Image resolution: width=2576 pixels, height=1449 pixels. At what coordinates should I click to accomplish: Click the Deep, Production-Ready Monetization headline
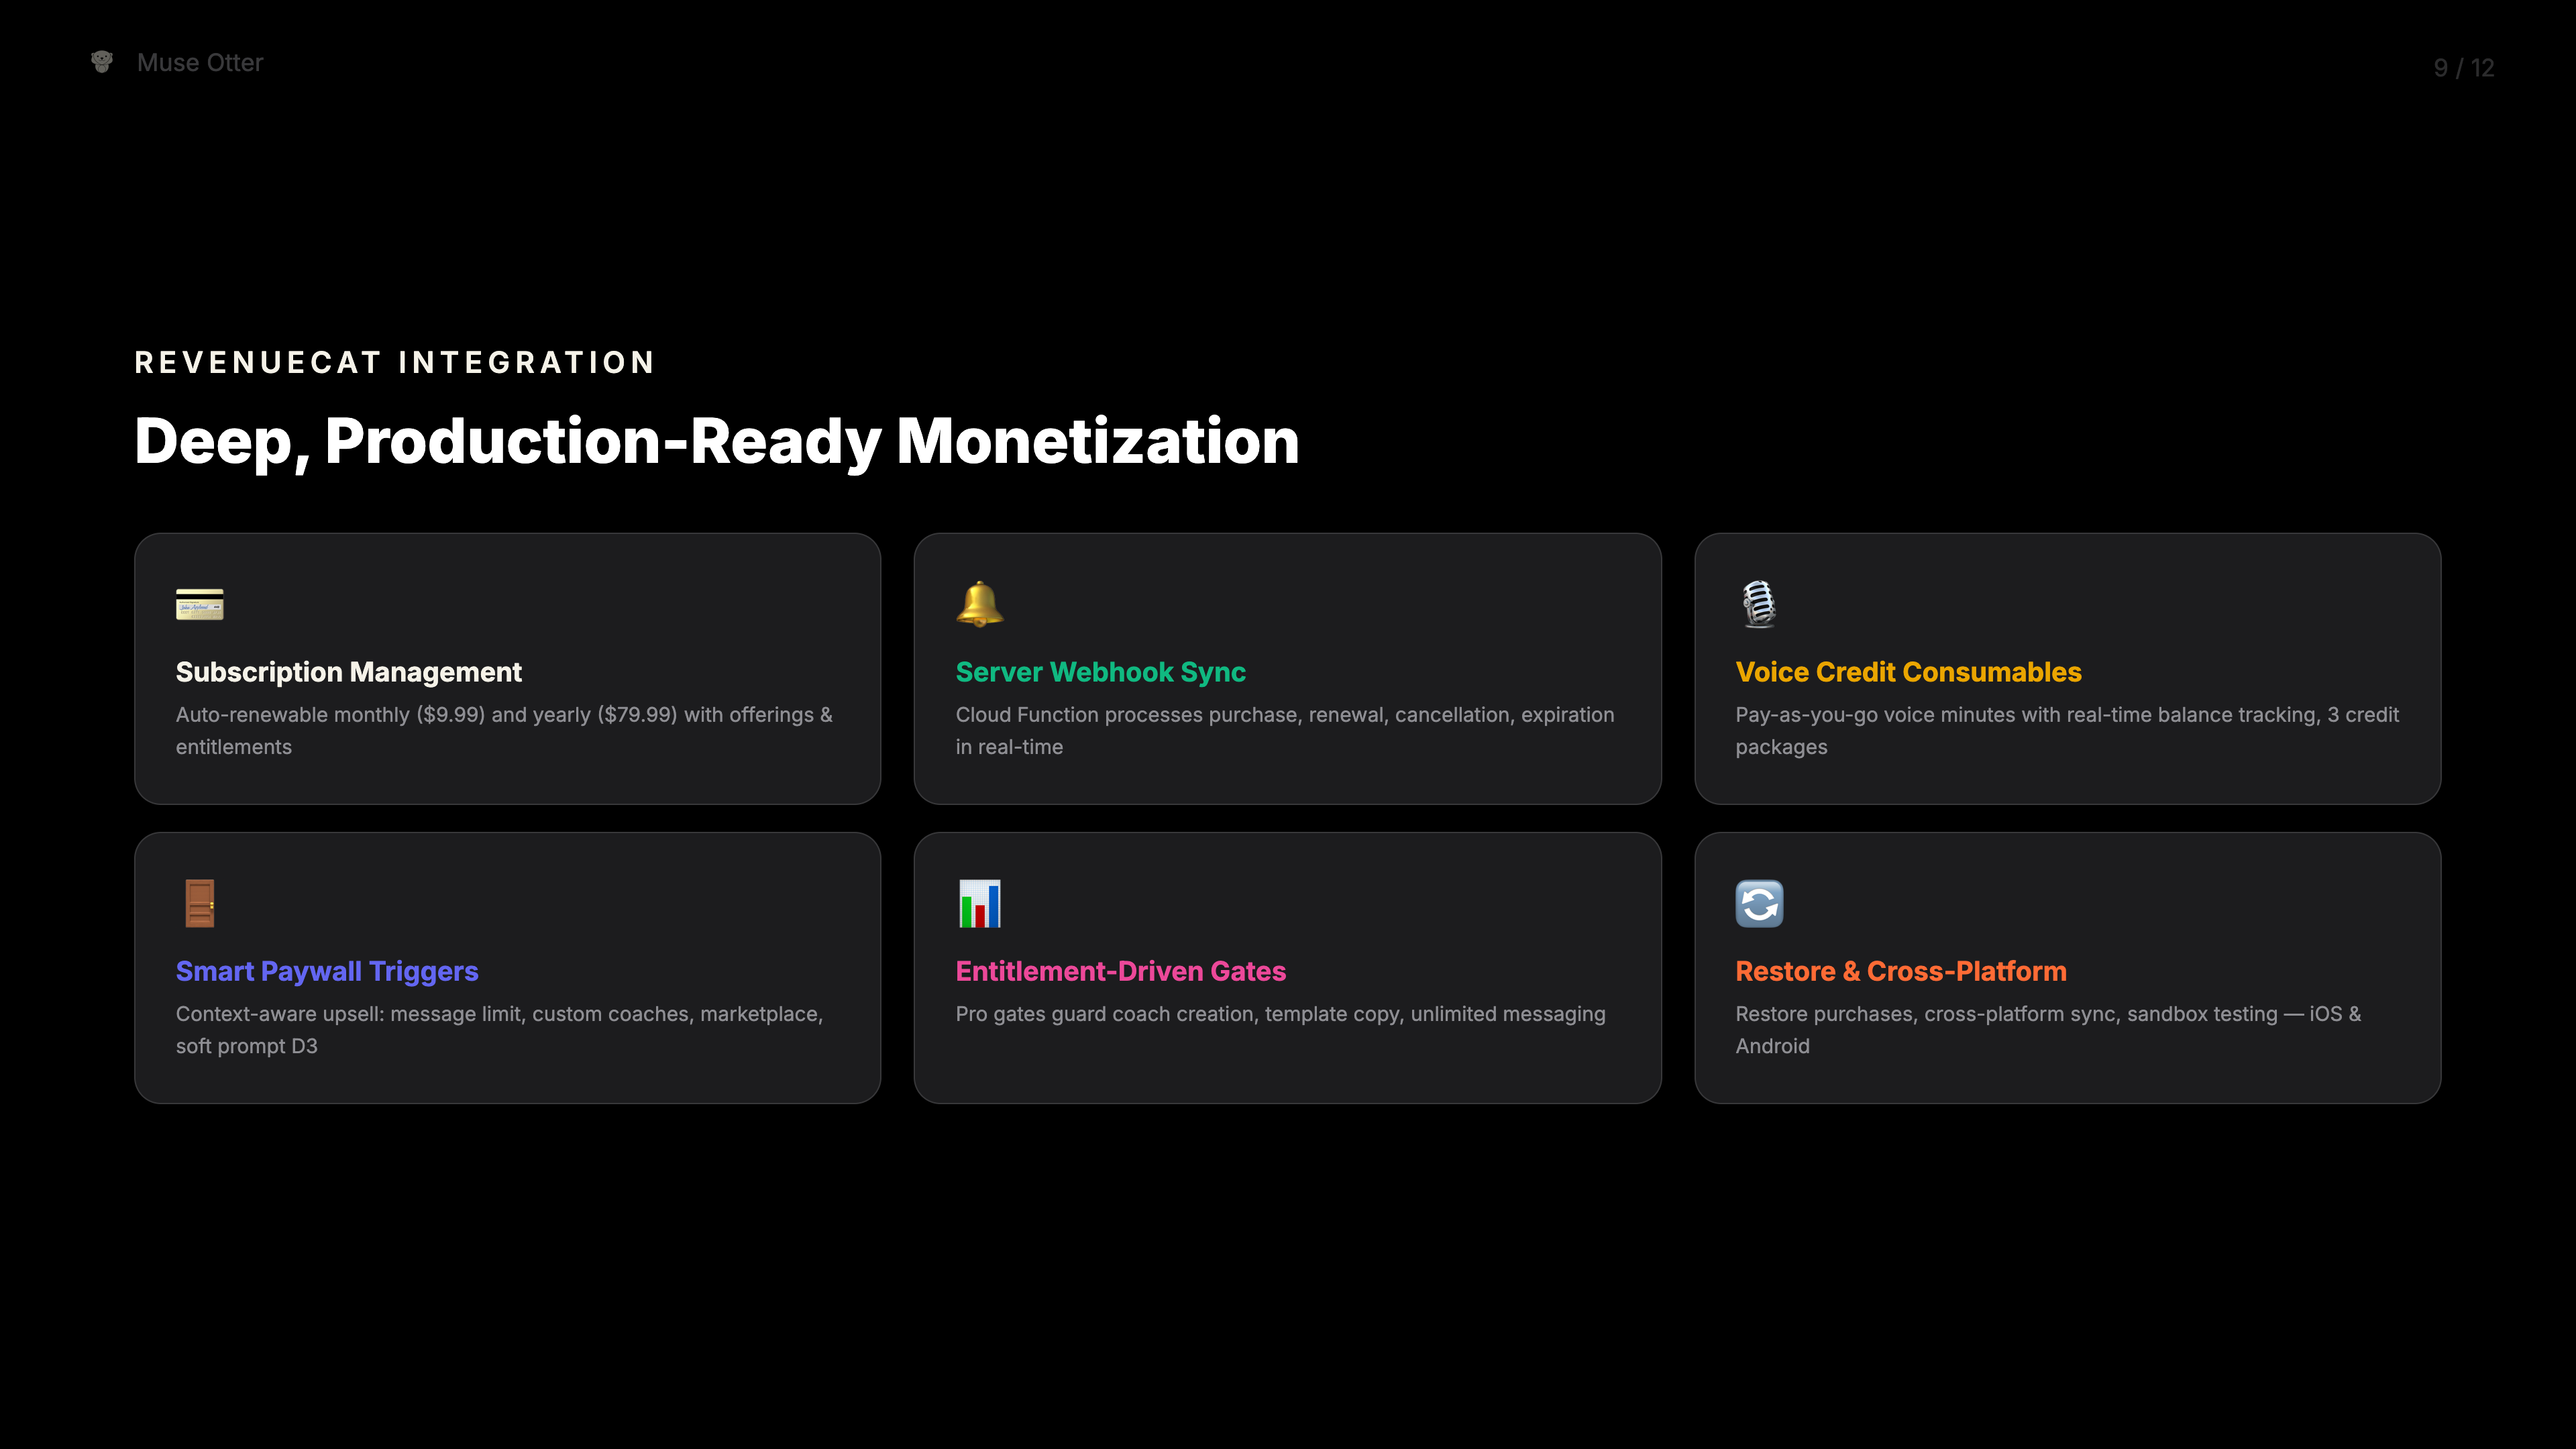click(x=716, y=441)
